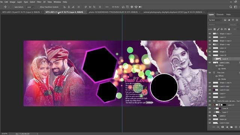Click the Doc size info in status bar
Image resolution: width=240 pixels, height=135 pixels.
click(22, 133)
